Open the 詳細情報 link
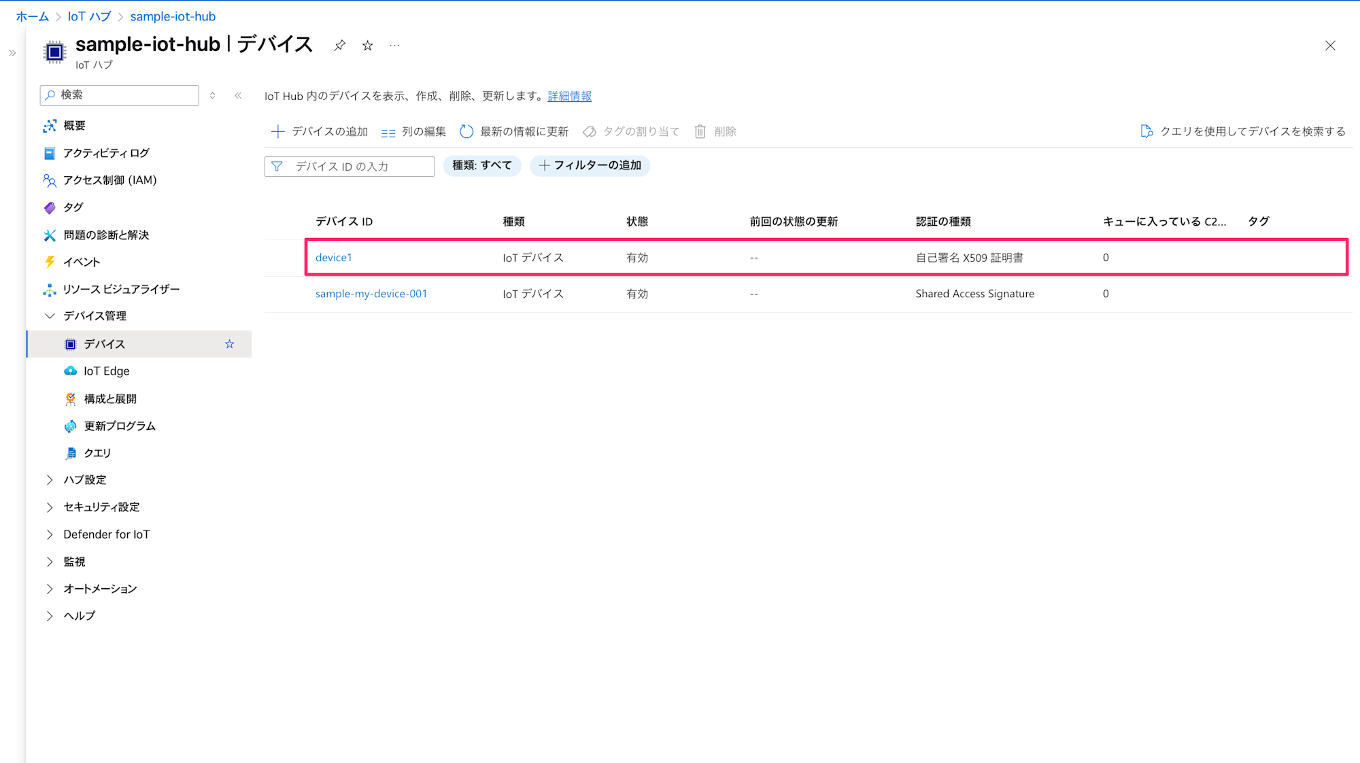The width and height of the screenshot is (1360, 763). pyautogui.click(x=570, y=96)
